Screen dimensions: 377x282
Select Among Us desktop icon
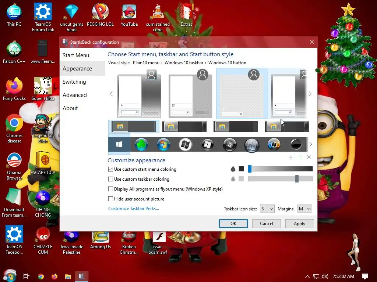(101, 241)
